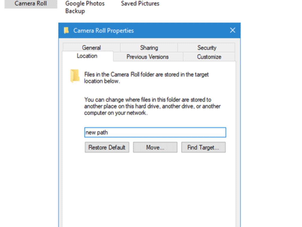The image size is (302, 227).
Task: Select the Google Photos Backup folder
Action: (85, 7)
